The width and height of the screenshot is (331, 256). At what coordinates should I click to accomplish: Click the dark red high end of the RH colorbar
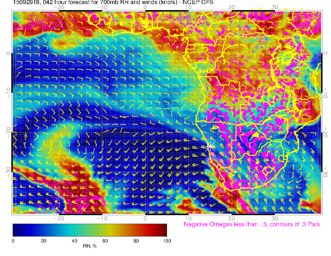(x=164, y=230)
